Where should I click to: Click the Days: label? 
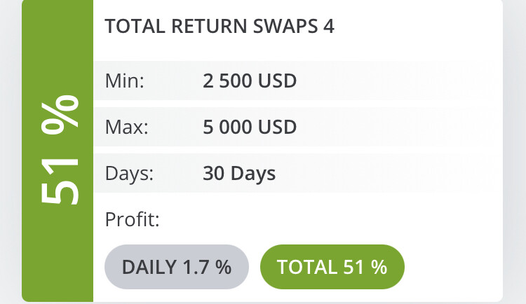[129, 174]
